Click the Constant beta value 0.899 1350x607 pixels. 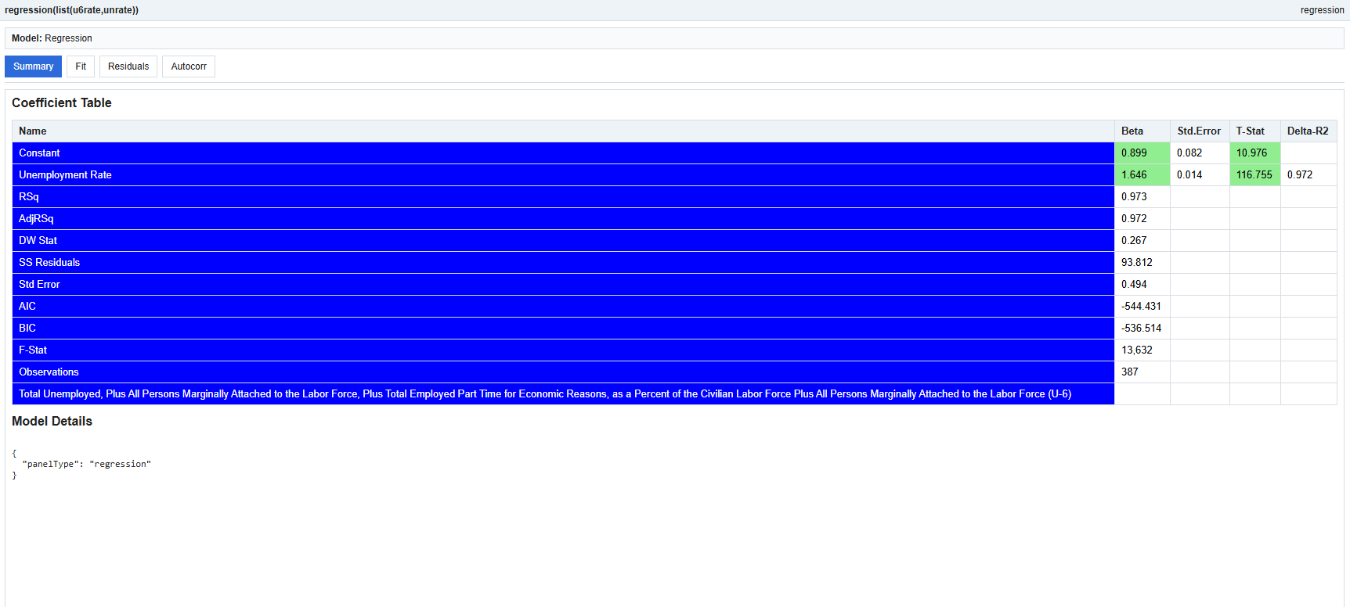pyautogui.click(x=1142, y=153)
